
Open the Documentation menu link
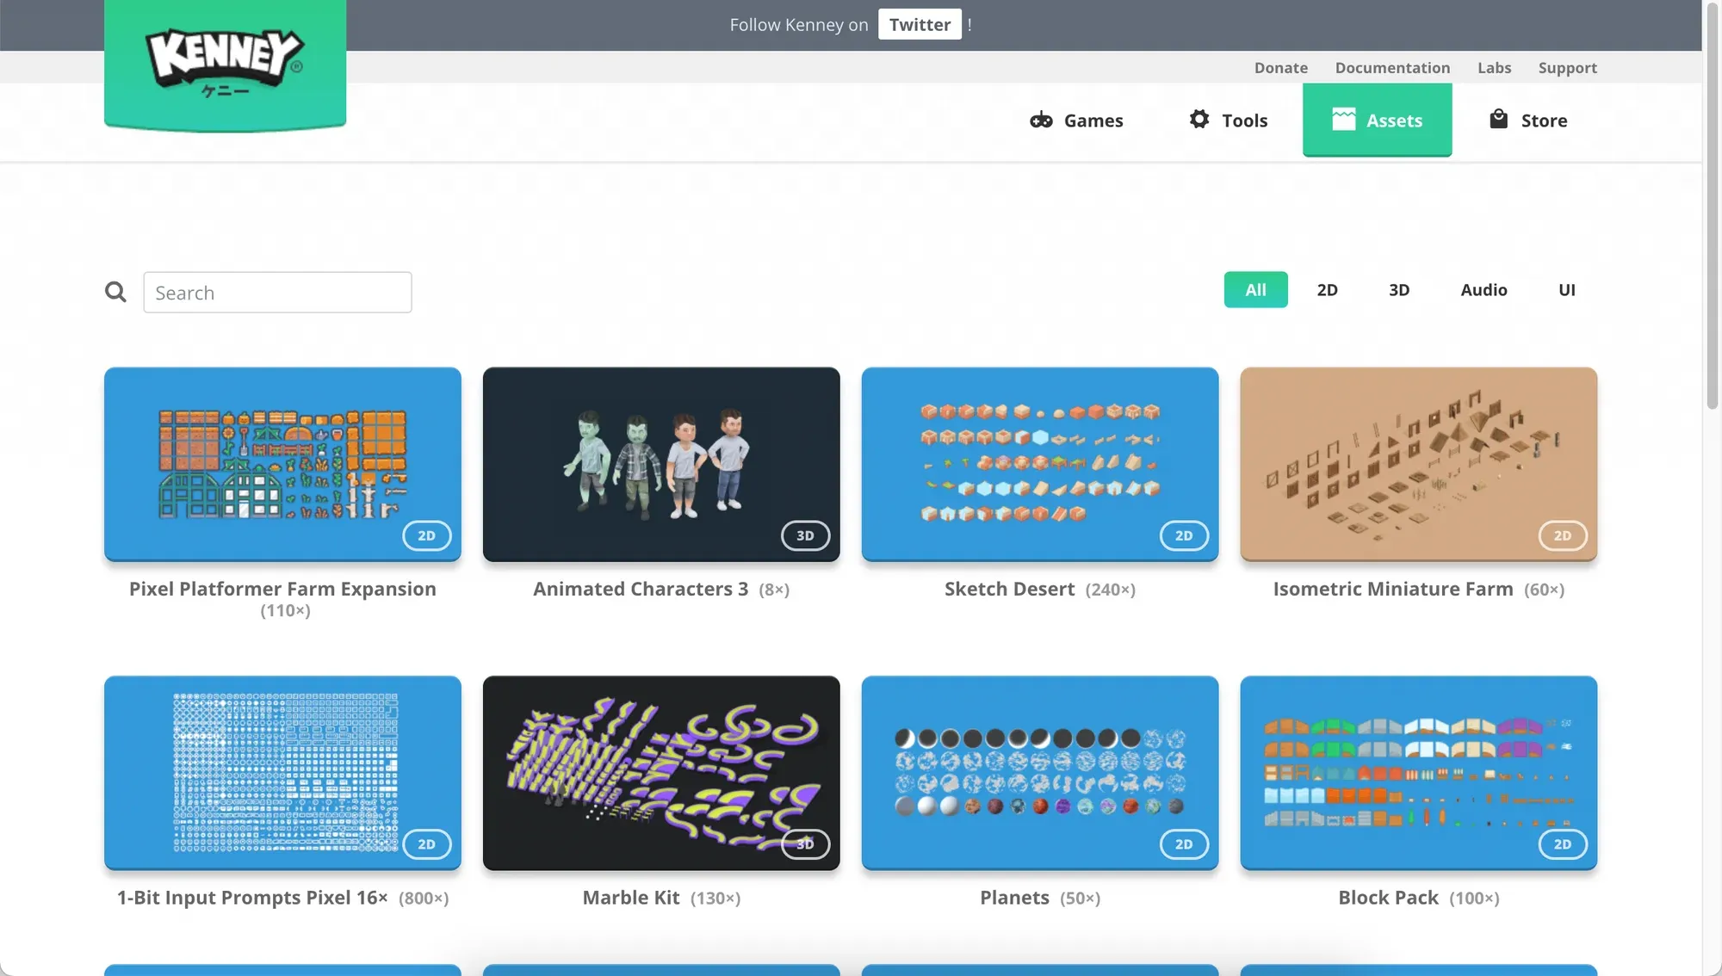tap(1392, 68)
